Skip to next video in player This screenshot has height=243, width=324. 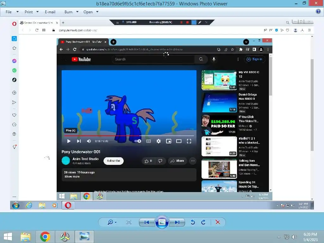(79, 141)
